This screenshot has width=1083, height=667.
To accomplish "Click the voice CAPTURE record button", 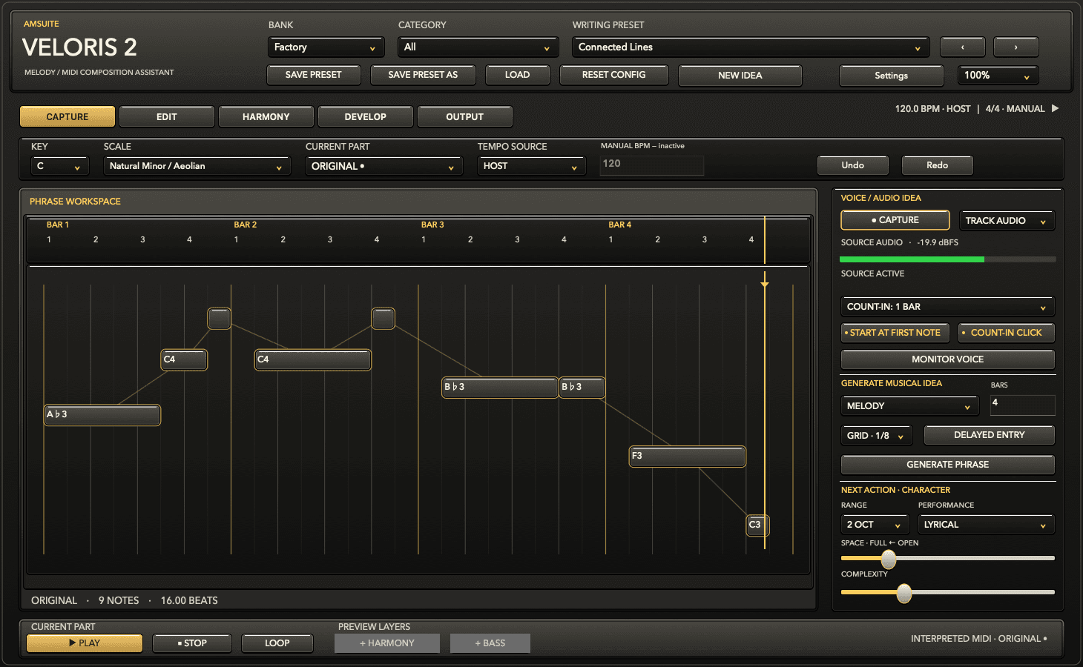I will tap(895, 220).
